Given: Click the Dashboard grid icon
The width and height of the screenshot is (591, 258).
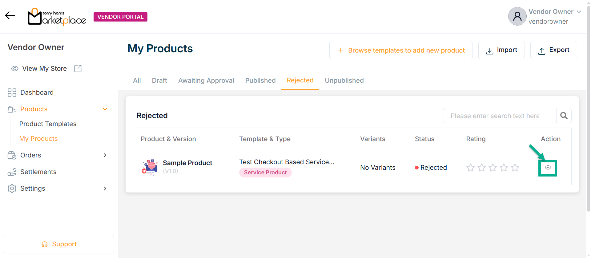Looking at the screenshot, I should [12, 93].
